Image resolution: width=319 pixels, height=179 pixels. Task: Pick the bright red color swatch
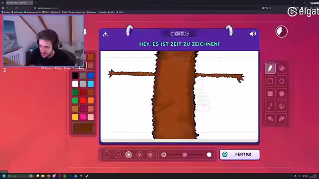point(83,100)
